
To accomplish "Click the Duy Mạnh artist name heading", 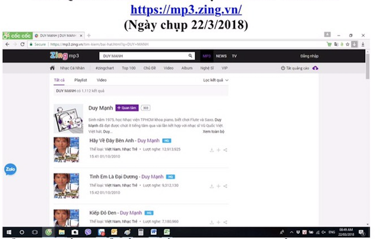I will (x=100, y=108).
